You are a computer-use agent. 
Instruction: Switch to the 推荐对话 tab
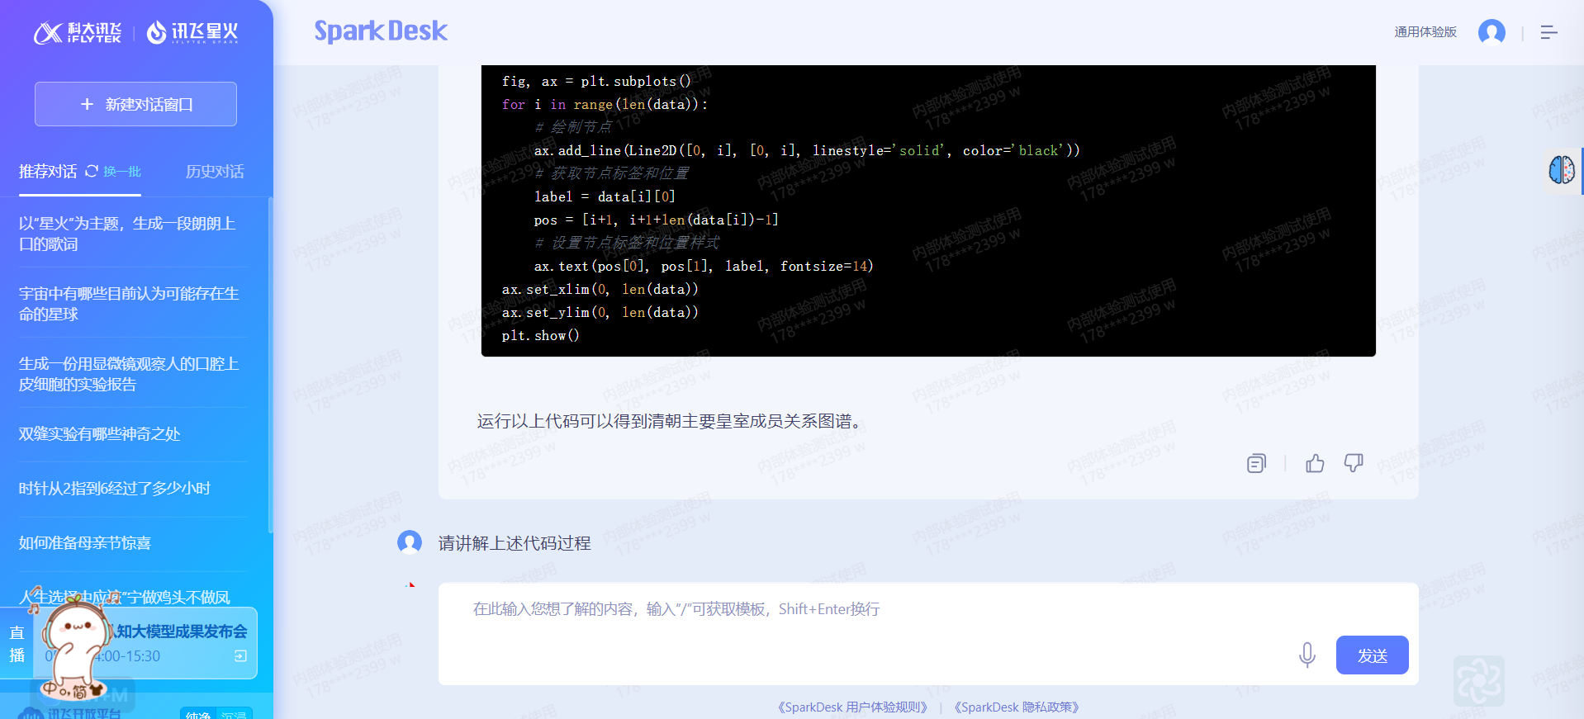tap(48, 172)
